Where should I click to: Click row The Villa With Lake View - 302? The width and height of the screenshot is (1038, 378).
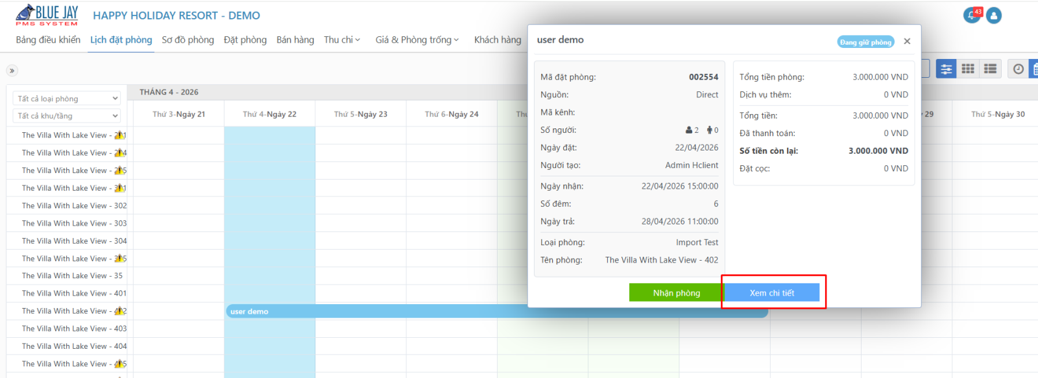click(x=74, y=206)
